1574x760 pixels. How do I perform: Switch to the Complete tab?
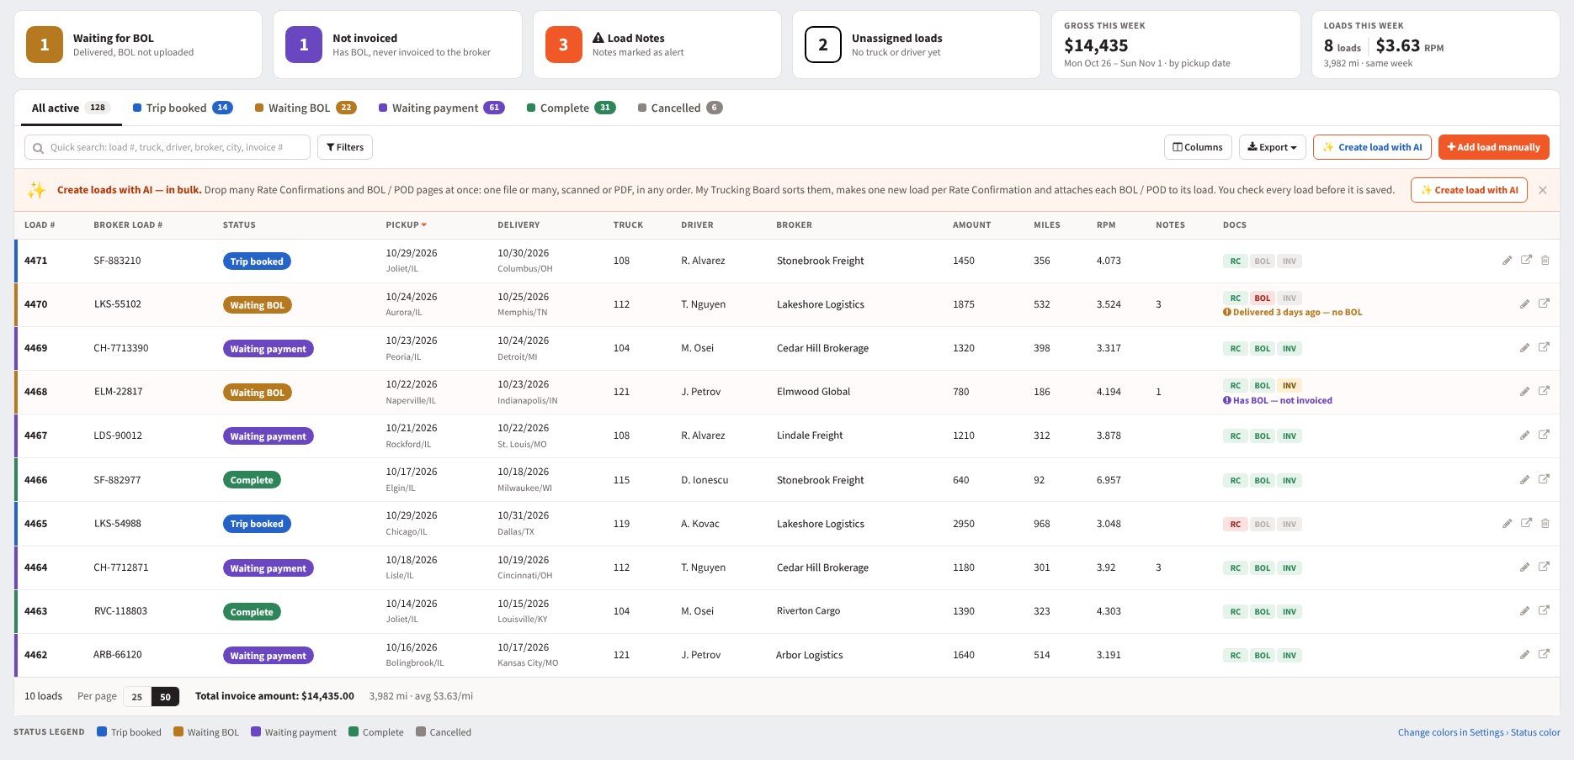pos(571,108)
